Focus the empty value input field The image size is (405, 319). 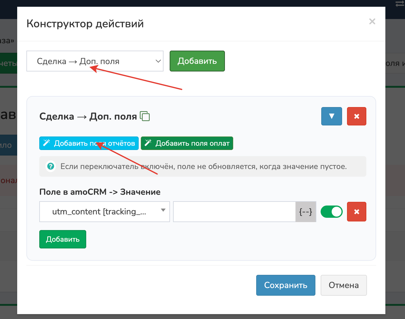pos(234,212)
